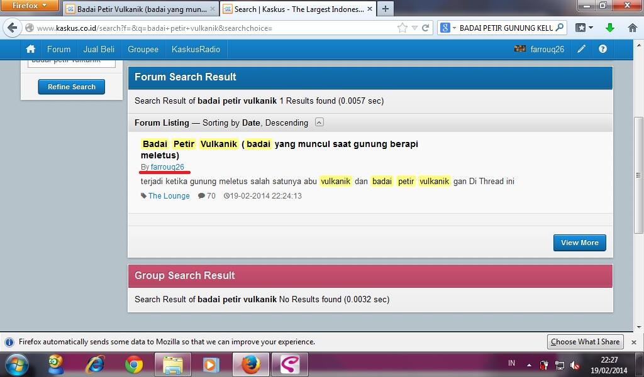This screenshot has height=377, width=644.
Task: Click Choose What I Share button
Action: [585, 342]
